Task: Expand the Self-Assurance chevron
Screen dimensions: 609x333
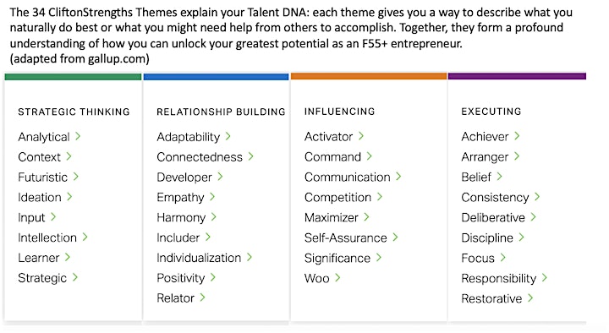Action: point(395,237)
